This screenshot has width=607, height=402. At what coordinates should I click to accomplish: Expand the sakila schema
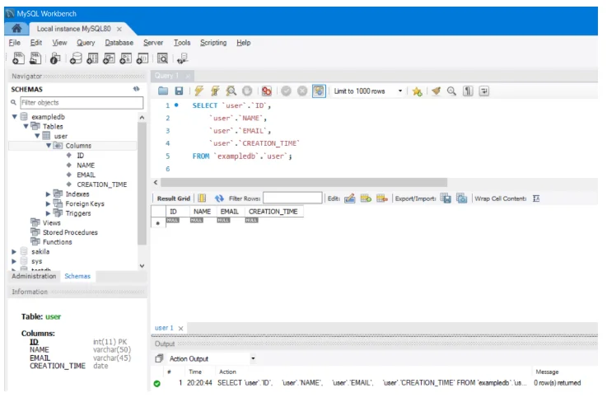coord(14,252)
